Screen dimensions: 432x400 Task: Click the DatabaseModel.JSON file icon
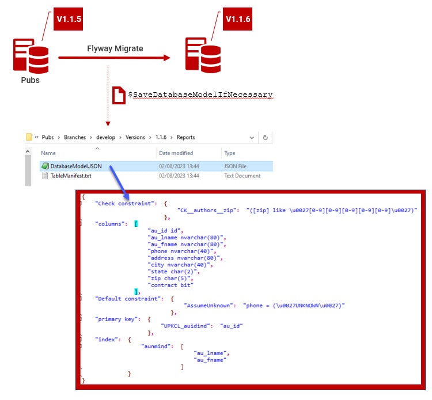pos(45,166)
